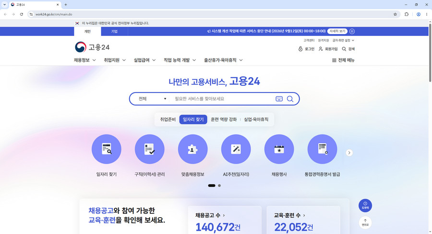Bookmark this page with star icon
432x234 pixels.
pos(395,14)
